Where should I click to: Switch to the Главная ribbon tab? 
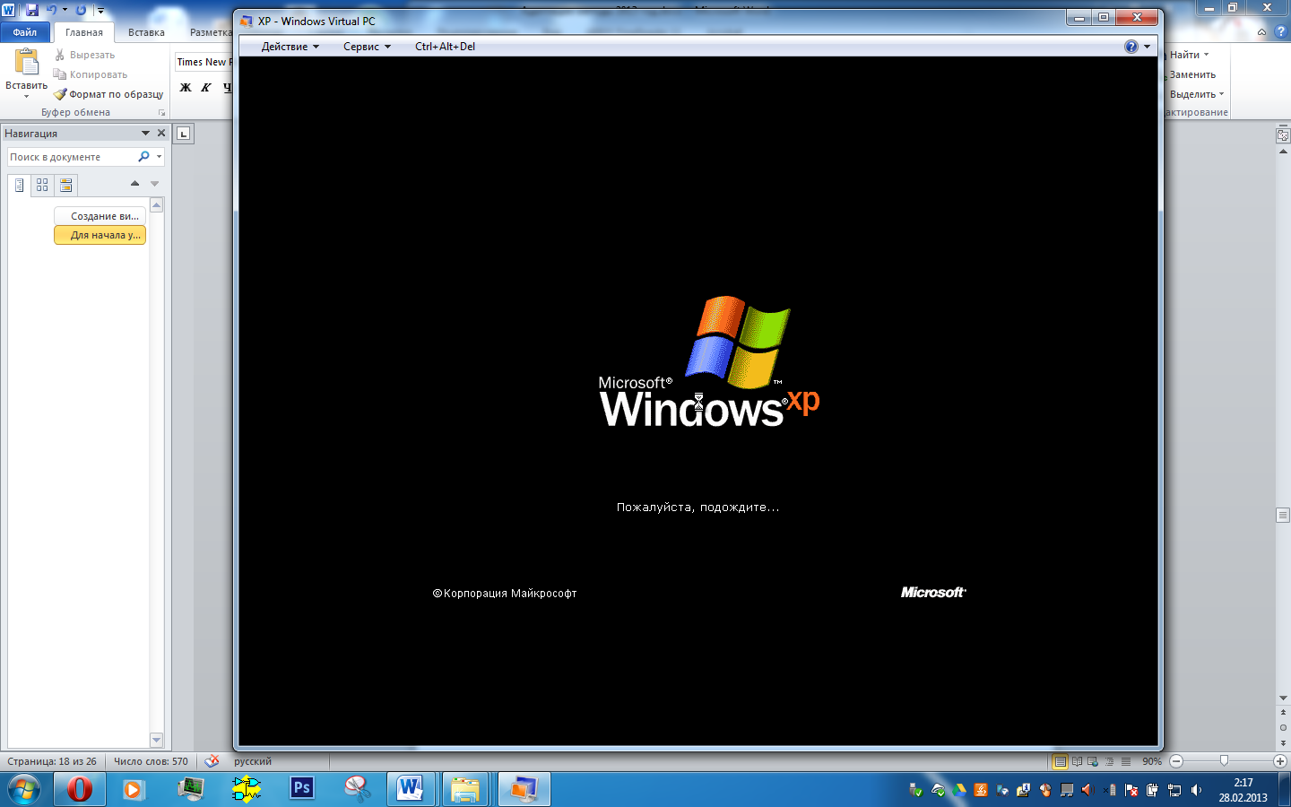pos(84,32)
